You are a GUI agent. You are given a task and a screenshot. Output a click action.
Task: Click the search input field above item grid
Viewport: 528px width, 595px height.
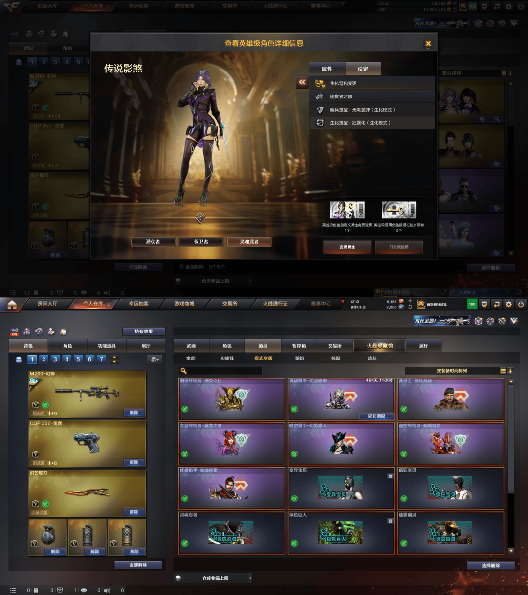click(x=225, y=371)
